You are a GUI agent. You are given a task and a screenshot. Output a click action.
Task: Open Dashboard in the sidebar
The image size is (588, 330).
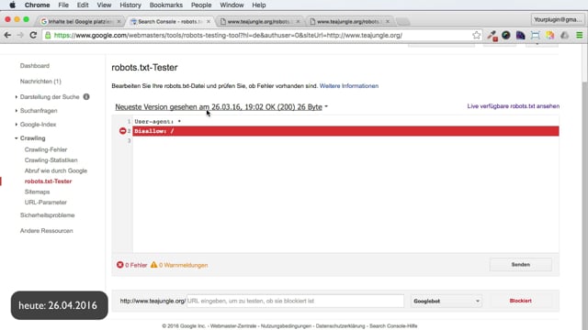[x=35, y=66]
